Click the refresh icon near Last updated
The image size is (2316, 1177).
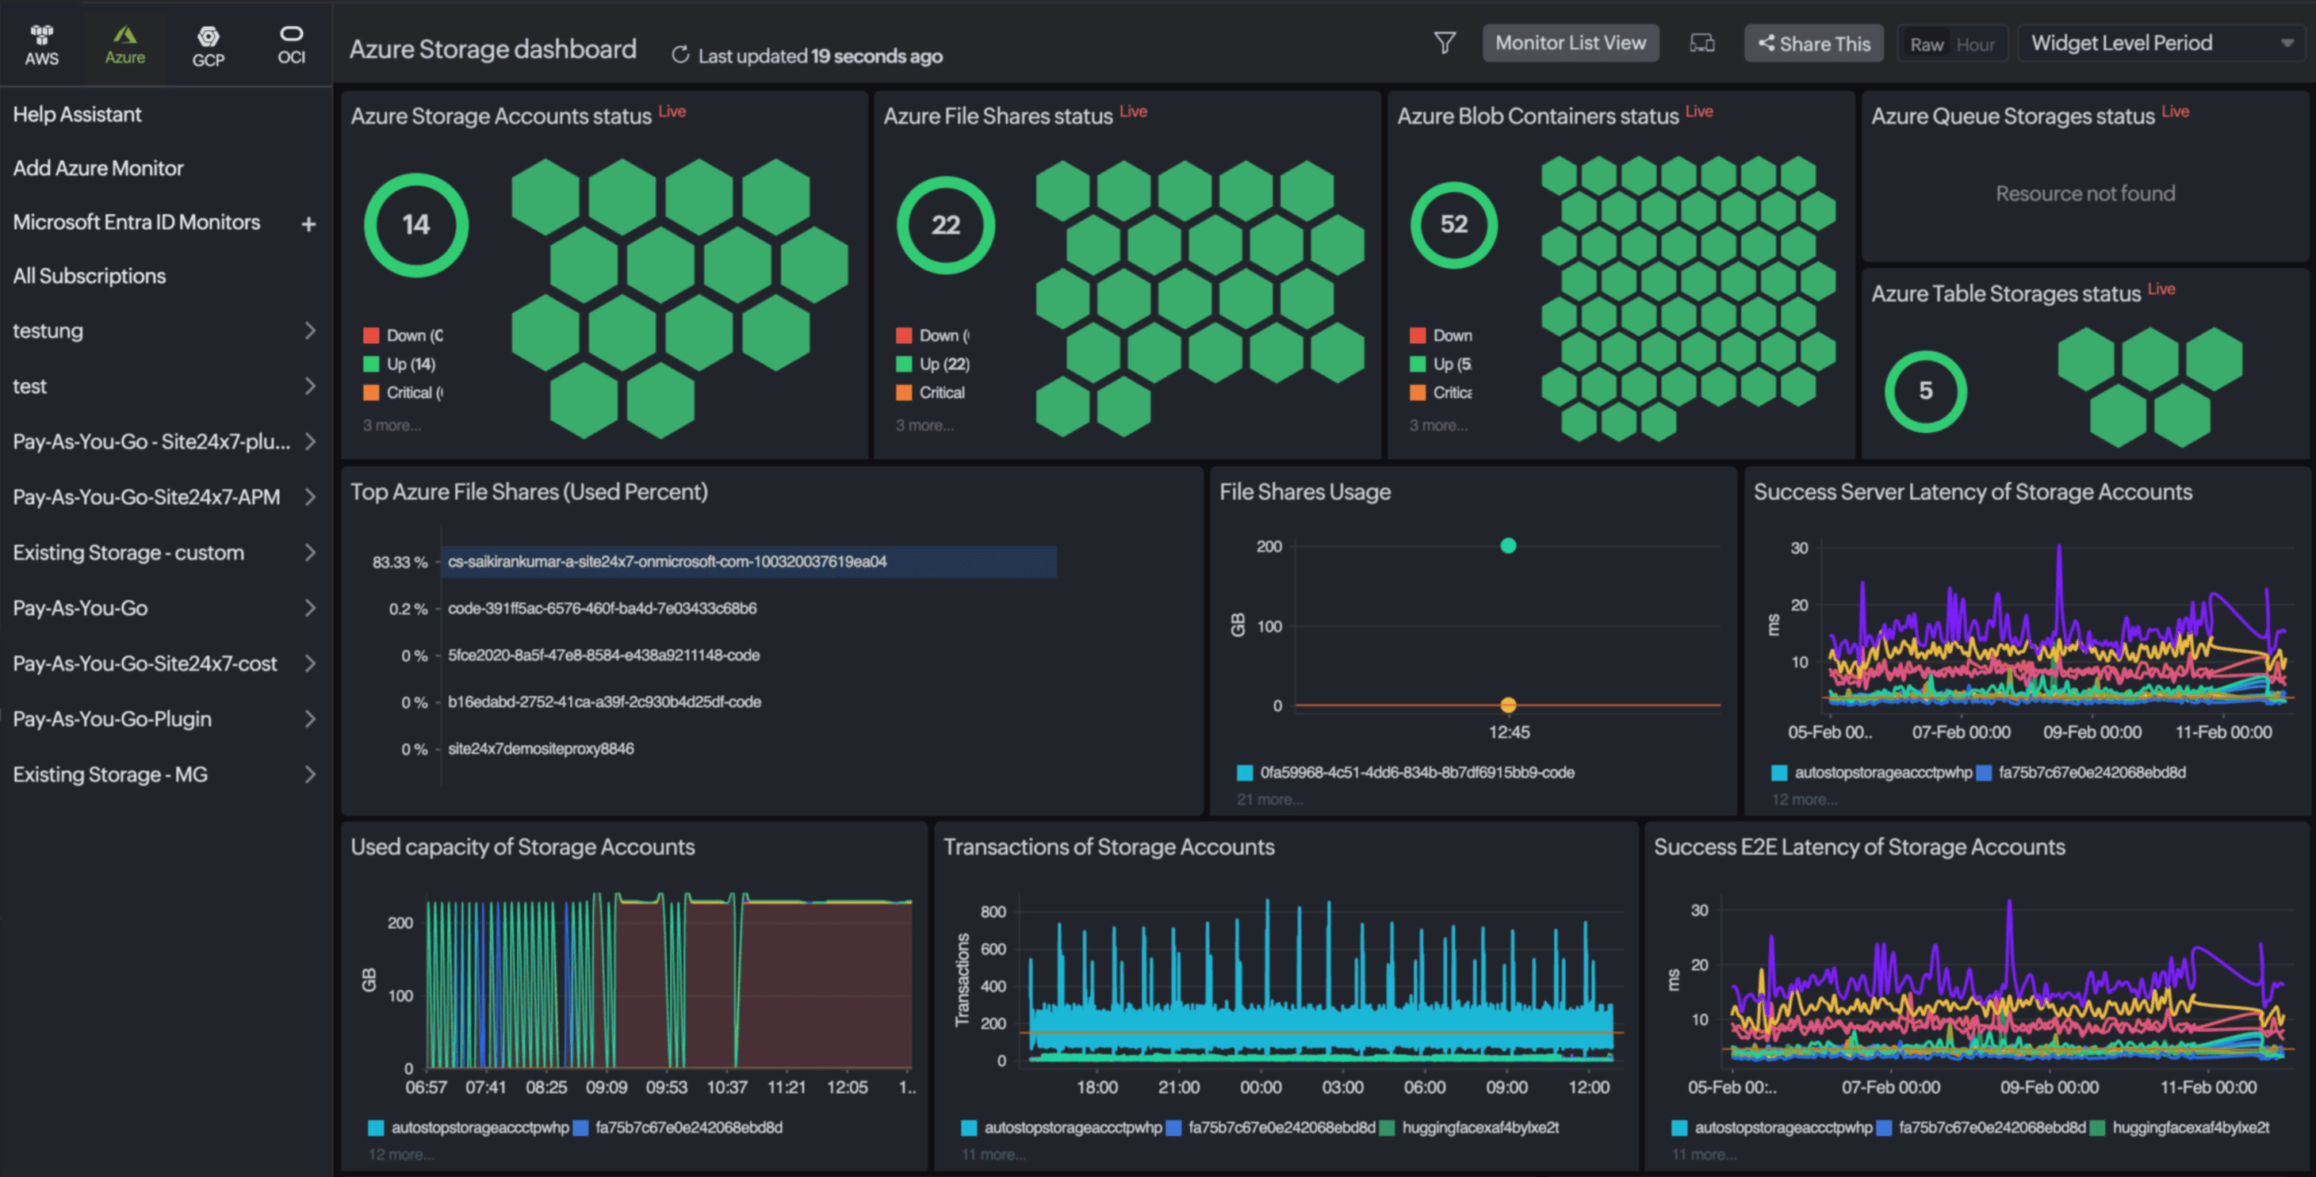point(680,55)
